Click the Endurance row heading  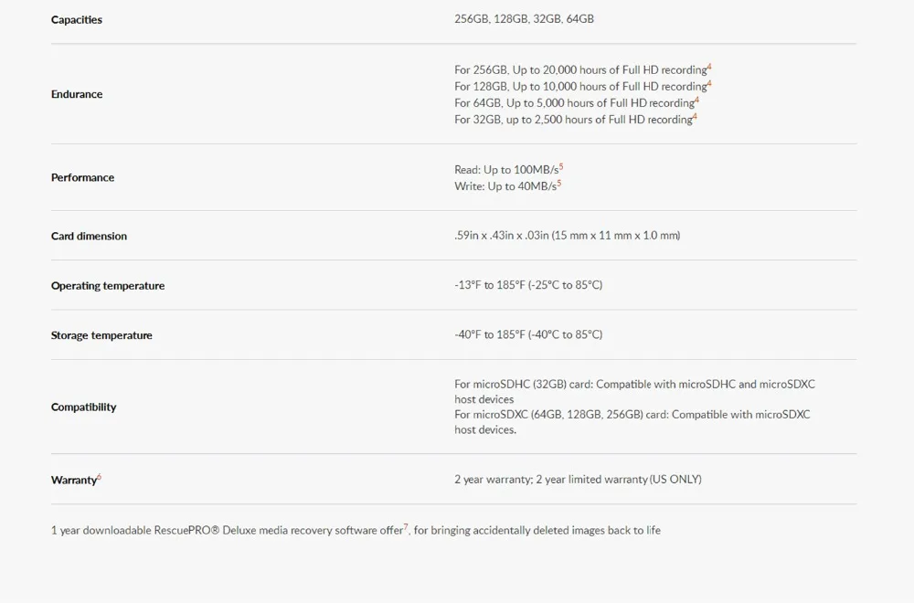pyautogui.click(x=77, y=94)
